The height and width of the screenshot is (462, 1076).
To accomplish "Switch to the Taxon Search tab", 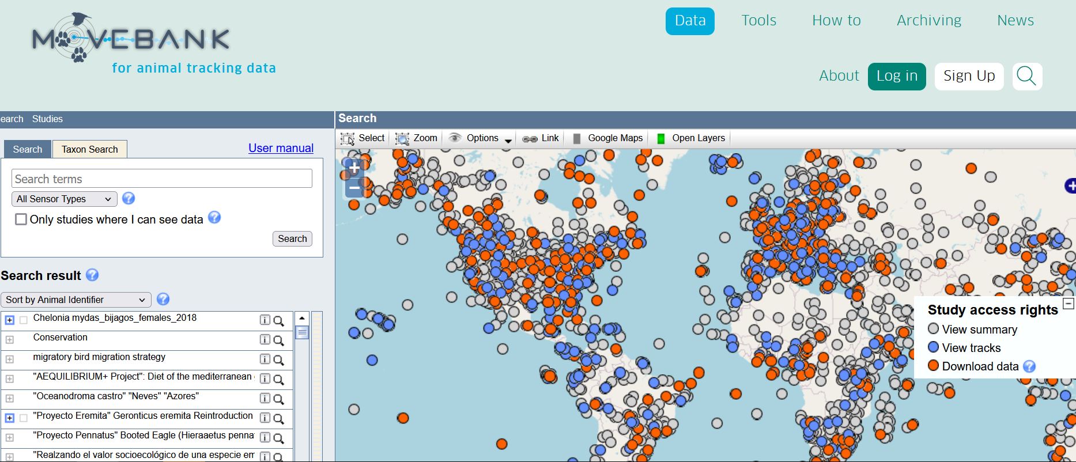I will 89,149.
